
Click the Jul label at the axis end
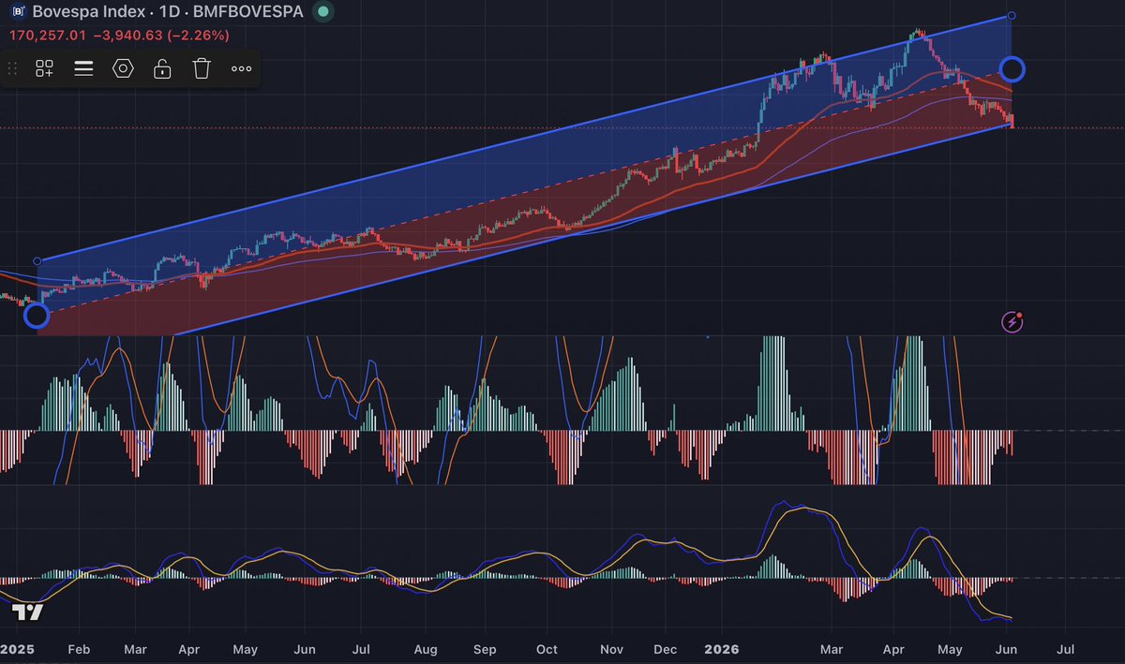click(1065, 649)
